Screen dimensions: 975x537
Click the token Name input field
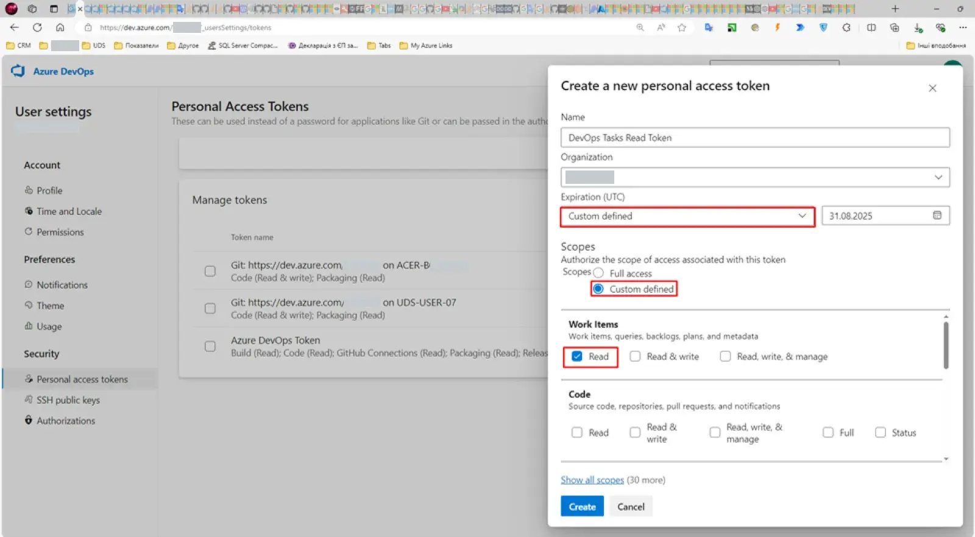(x=755, y=138)
